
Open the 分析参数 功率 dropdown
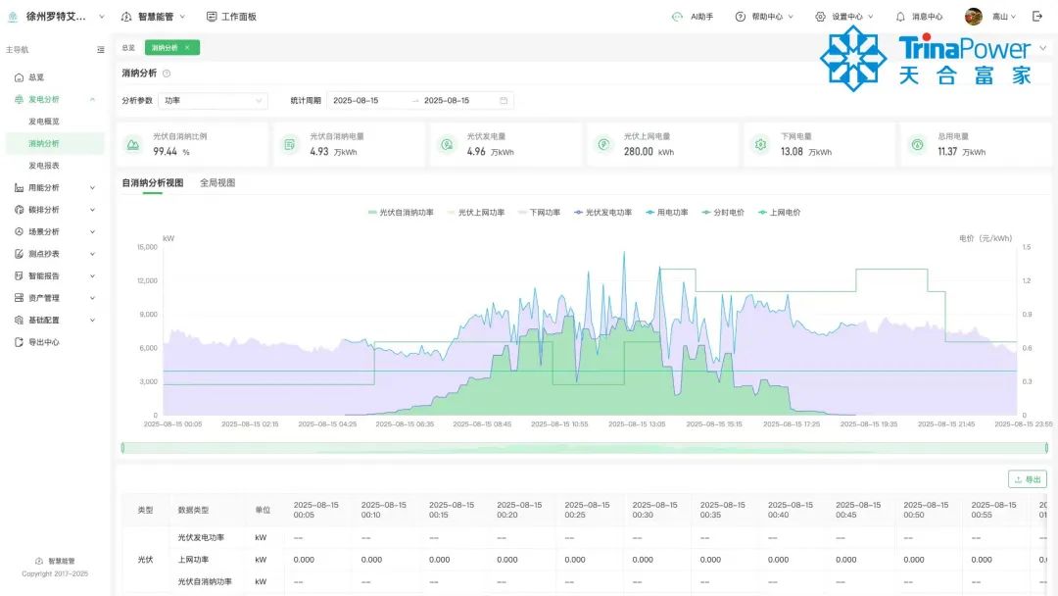[x=213, y=101]
